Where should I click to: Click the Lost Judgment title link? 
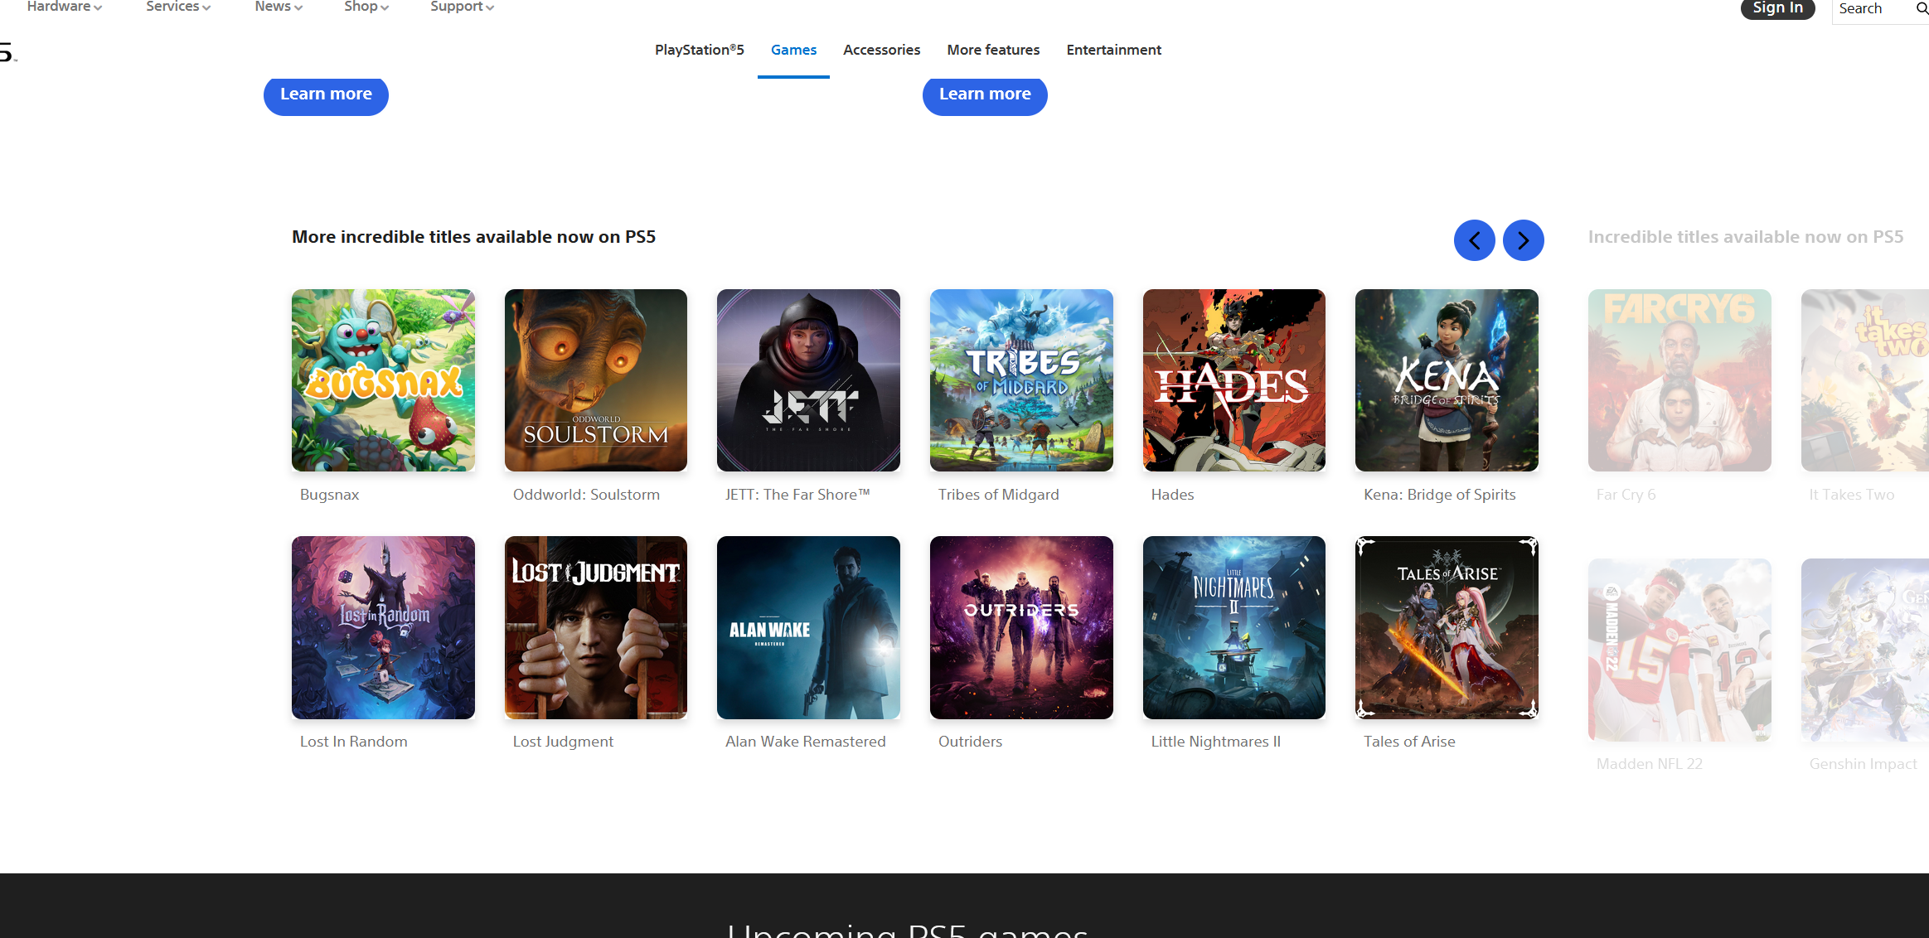(x=563, y=742)
